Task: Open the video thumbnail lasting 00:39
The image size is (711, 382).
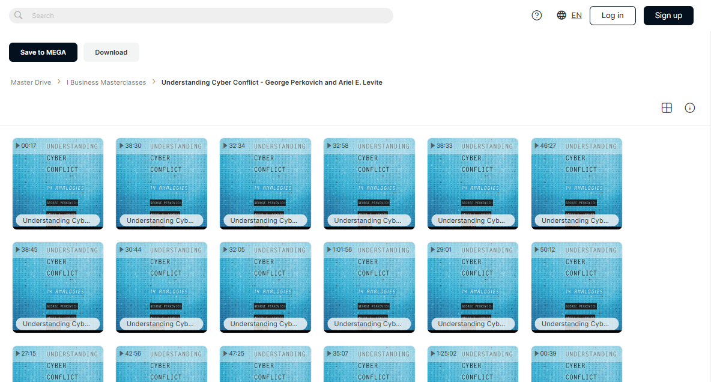Action: 576,364
